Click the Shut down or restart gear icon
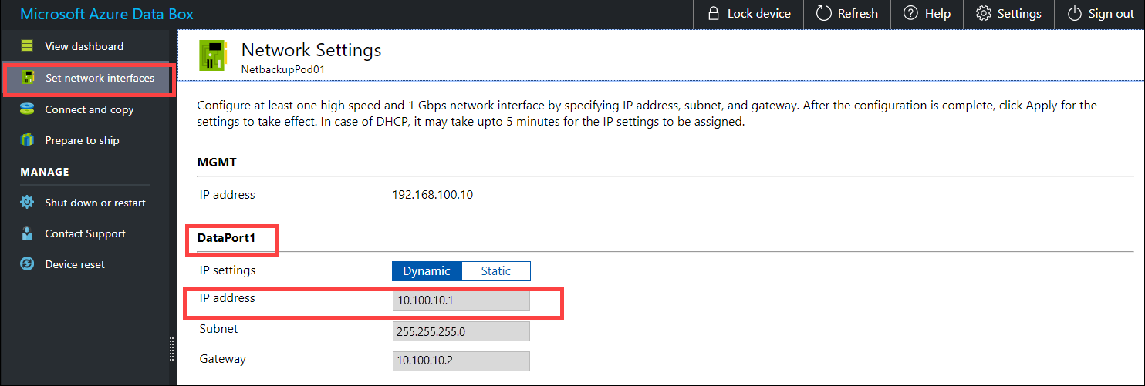This screenshot has height=386, width=1145. (x=27, y=203)
